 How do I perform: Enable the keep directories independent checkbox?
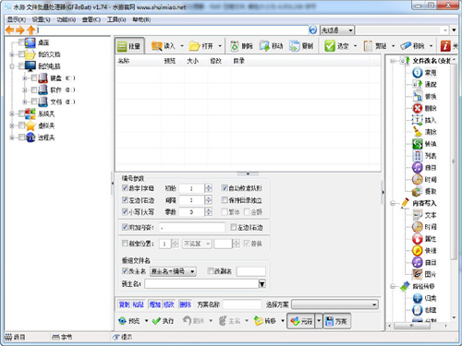(x=225, y=200)
